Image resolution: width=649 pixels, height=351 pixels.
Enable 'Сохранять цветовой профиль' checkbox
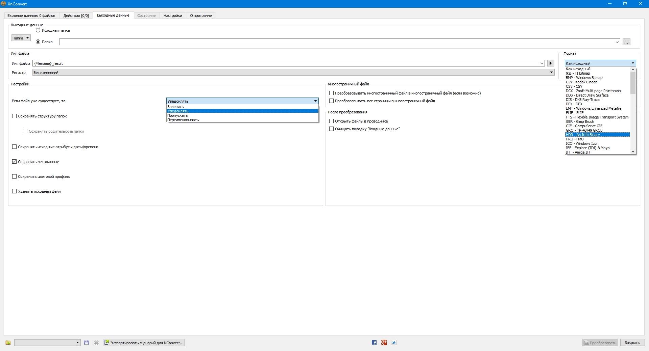click(15, 177)
